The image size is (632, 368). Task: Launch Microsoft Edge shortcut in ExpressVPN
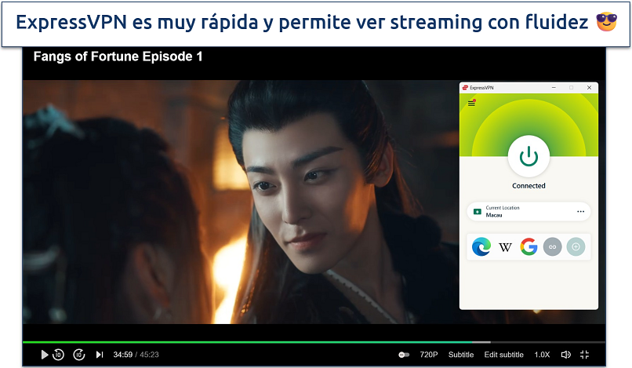tap(481, 247)
